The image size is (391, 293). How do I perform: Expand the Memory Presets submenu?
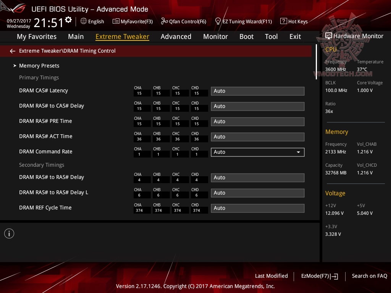click(x=39, y=66)
